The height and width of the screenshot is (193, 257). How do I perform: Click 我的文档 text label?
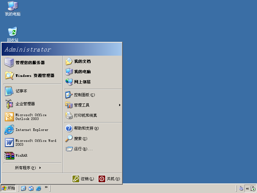click(x=82, y=61)
